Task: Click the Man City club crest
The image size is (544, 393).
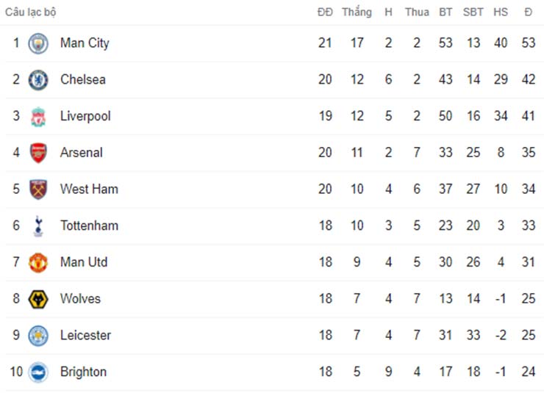Action: [x=38, y=43]
